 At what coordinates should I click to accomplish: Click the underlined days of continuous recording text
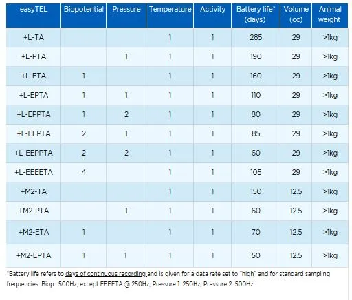tap(106, 274)
